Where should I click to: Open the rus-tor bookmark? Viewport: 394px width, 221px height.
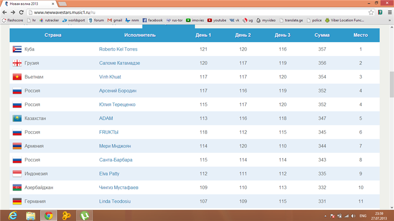[x=174, y=20]
